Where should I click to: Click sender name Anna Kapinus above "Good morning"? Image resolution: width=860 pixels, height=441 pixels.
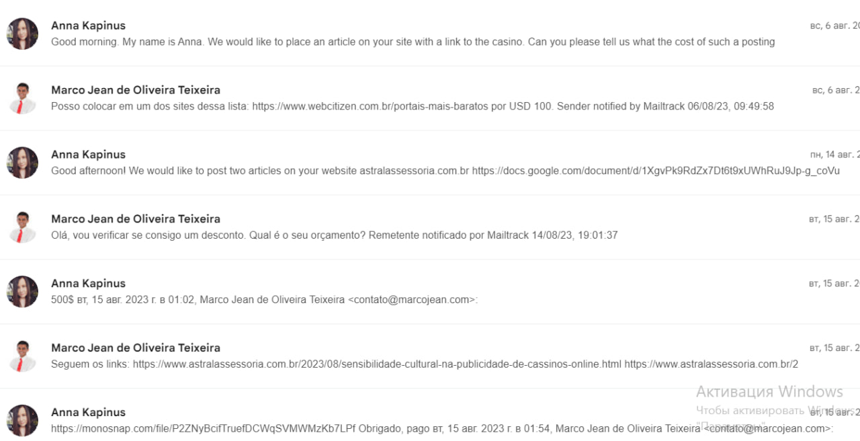(x=88, y=26)
